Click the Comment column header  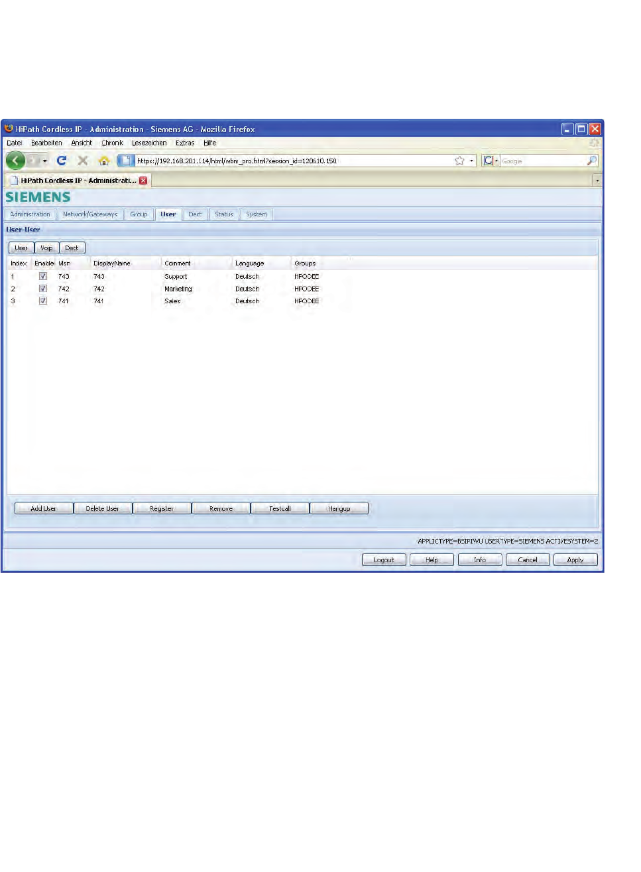point(178,263)
